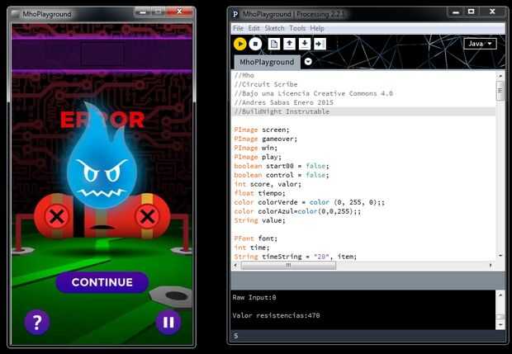
Task: Select the MhoPlayground sketch tab
Action: 267,62
